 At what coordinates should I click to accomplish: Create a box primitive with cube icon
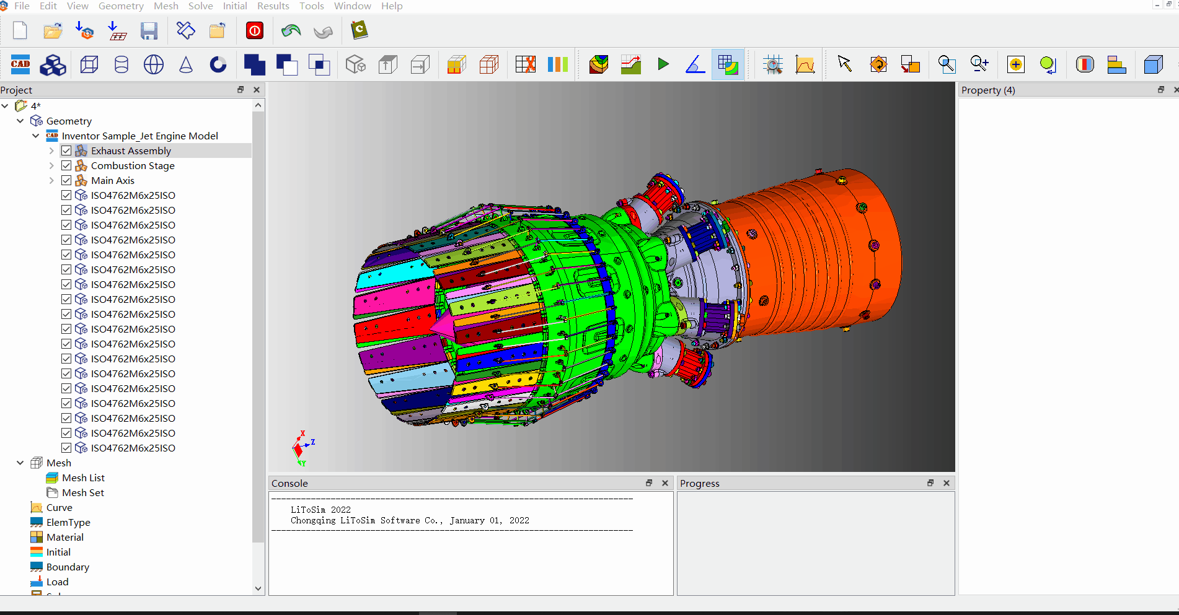(89, 64)
